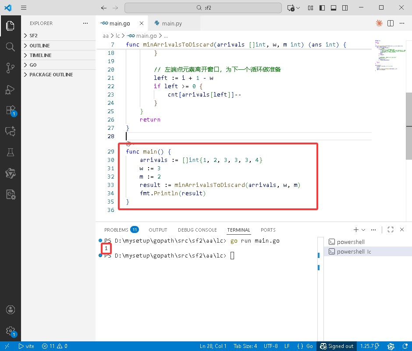
Task: Click the Customize Layout icon
Action: 310,8
